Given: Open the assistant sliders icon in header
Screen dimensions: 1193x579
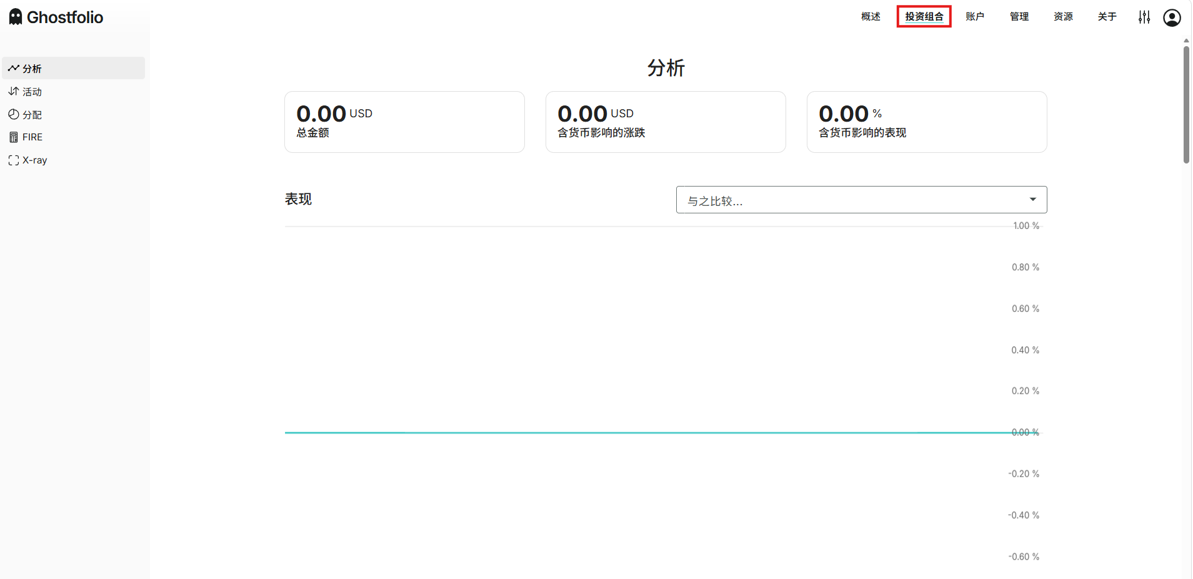Looking at the screenshot, I should coord(1144,17).
